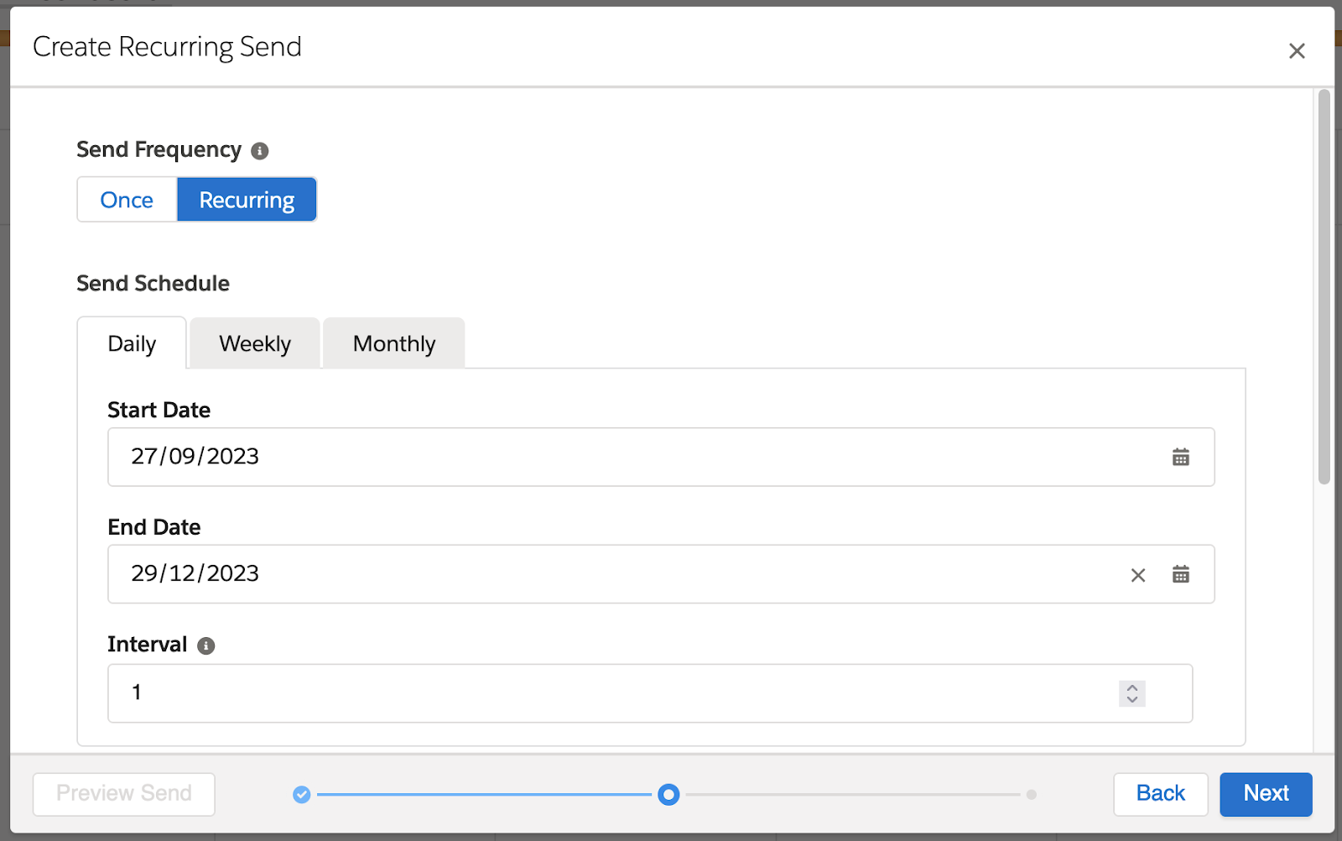Go Back to the previous step

click(x=1160, y=794)
